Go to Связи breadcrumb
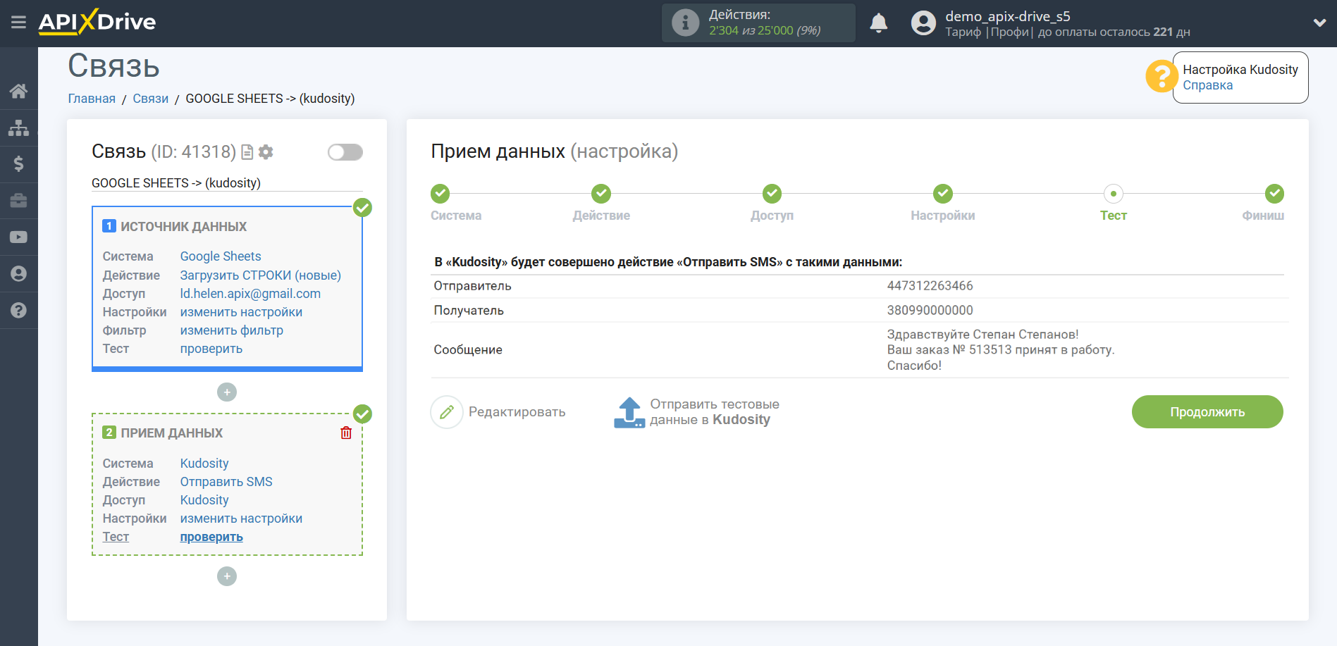The height and width of the screenshot is (646, 1337). pos(151,99)
